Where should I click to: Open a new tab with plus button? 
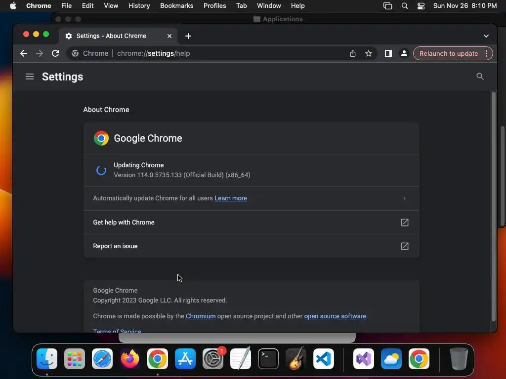click(188, 36)
